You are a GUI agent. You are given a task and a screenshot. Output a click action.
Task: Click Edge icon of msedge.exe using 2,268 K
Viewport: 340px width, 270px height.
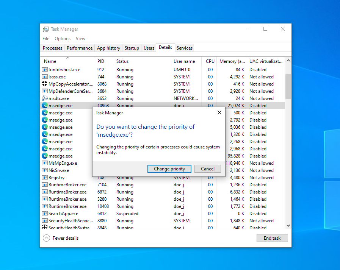click(x=45, y=141)
